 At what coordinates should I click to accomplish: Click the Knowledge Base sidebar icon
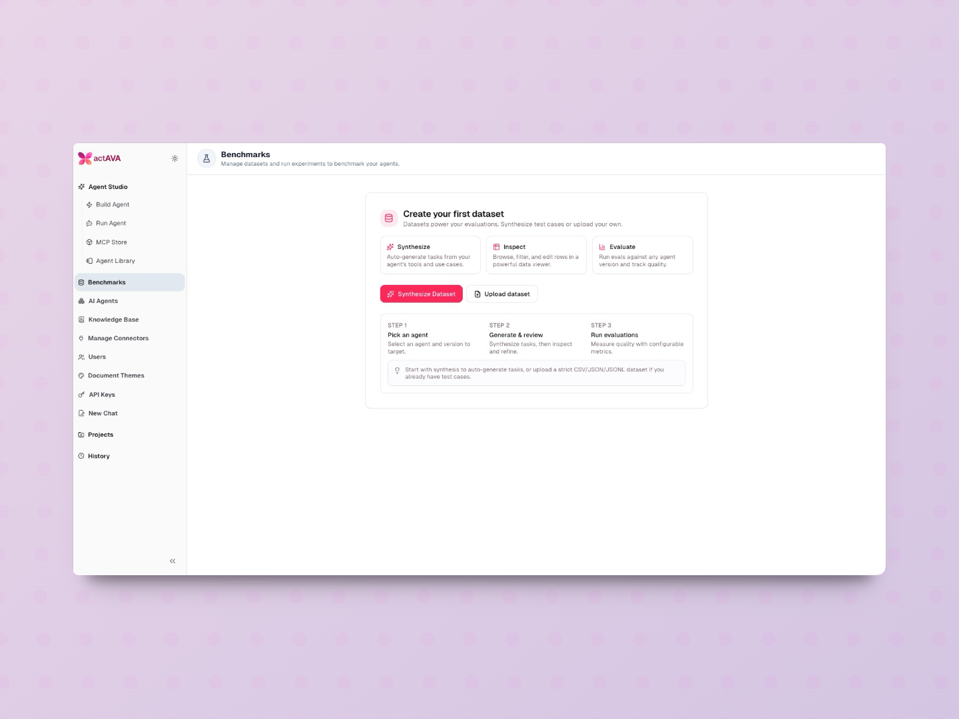click(81, 320)
